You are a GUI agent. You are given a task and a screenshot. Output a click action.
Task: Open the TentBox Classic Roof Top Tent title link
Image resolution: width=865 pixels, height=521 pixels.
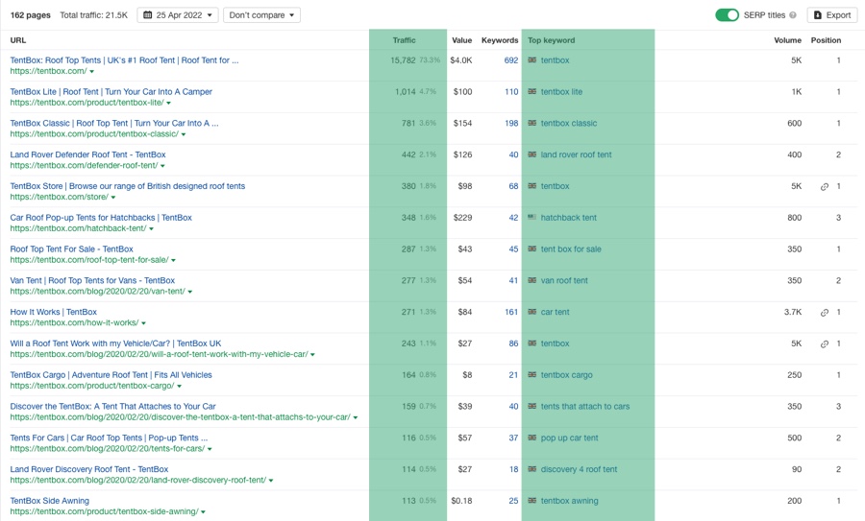point(114,123)
